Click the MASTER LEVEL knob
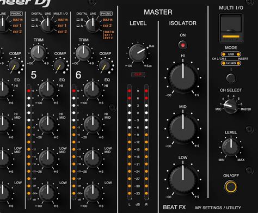 (138, 53)
